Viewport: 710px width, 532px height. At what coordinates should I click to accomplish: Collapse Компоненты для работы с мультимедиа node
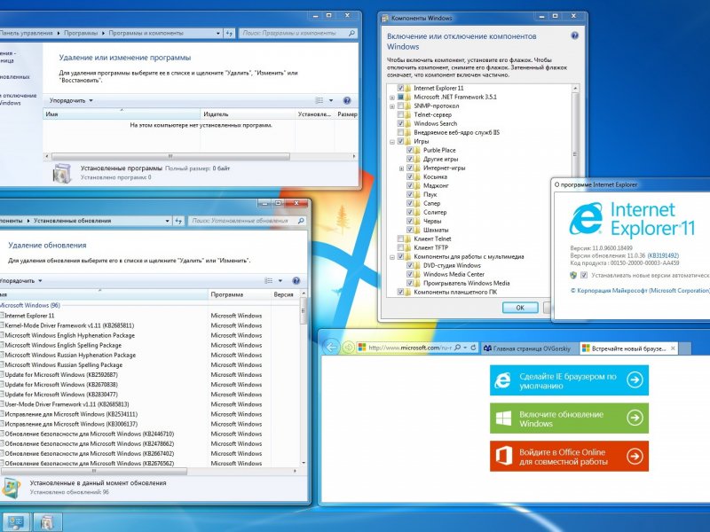coord(392,257)
